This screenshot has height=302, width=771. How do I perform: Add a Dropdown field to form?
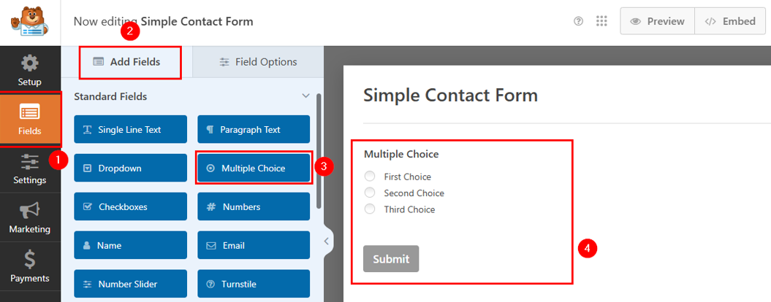click(x=131, y=168)
